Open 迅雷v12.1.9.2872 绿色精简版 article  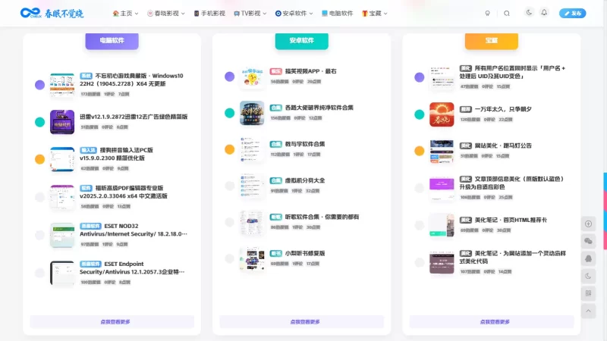(x=134, y=117)
